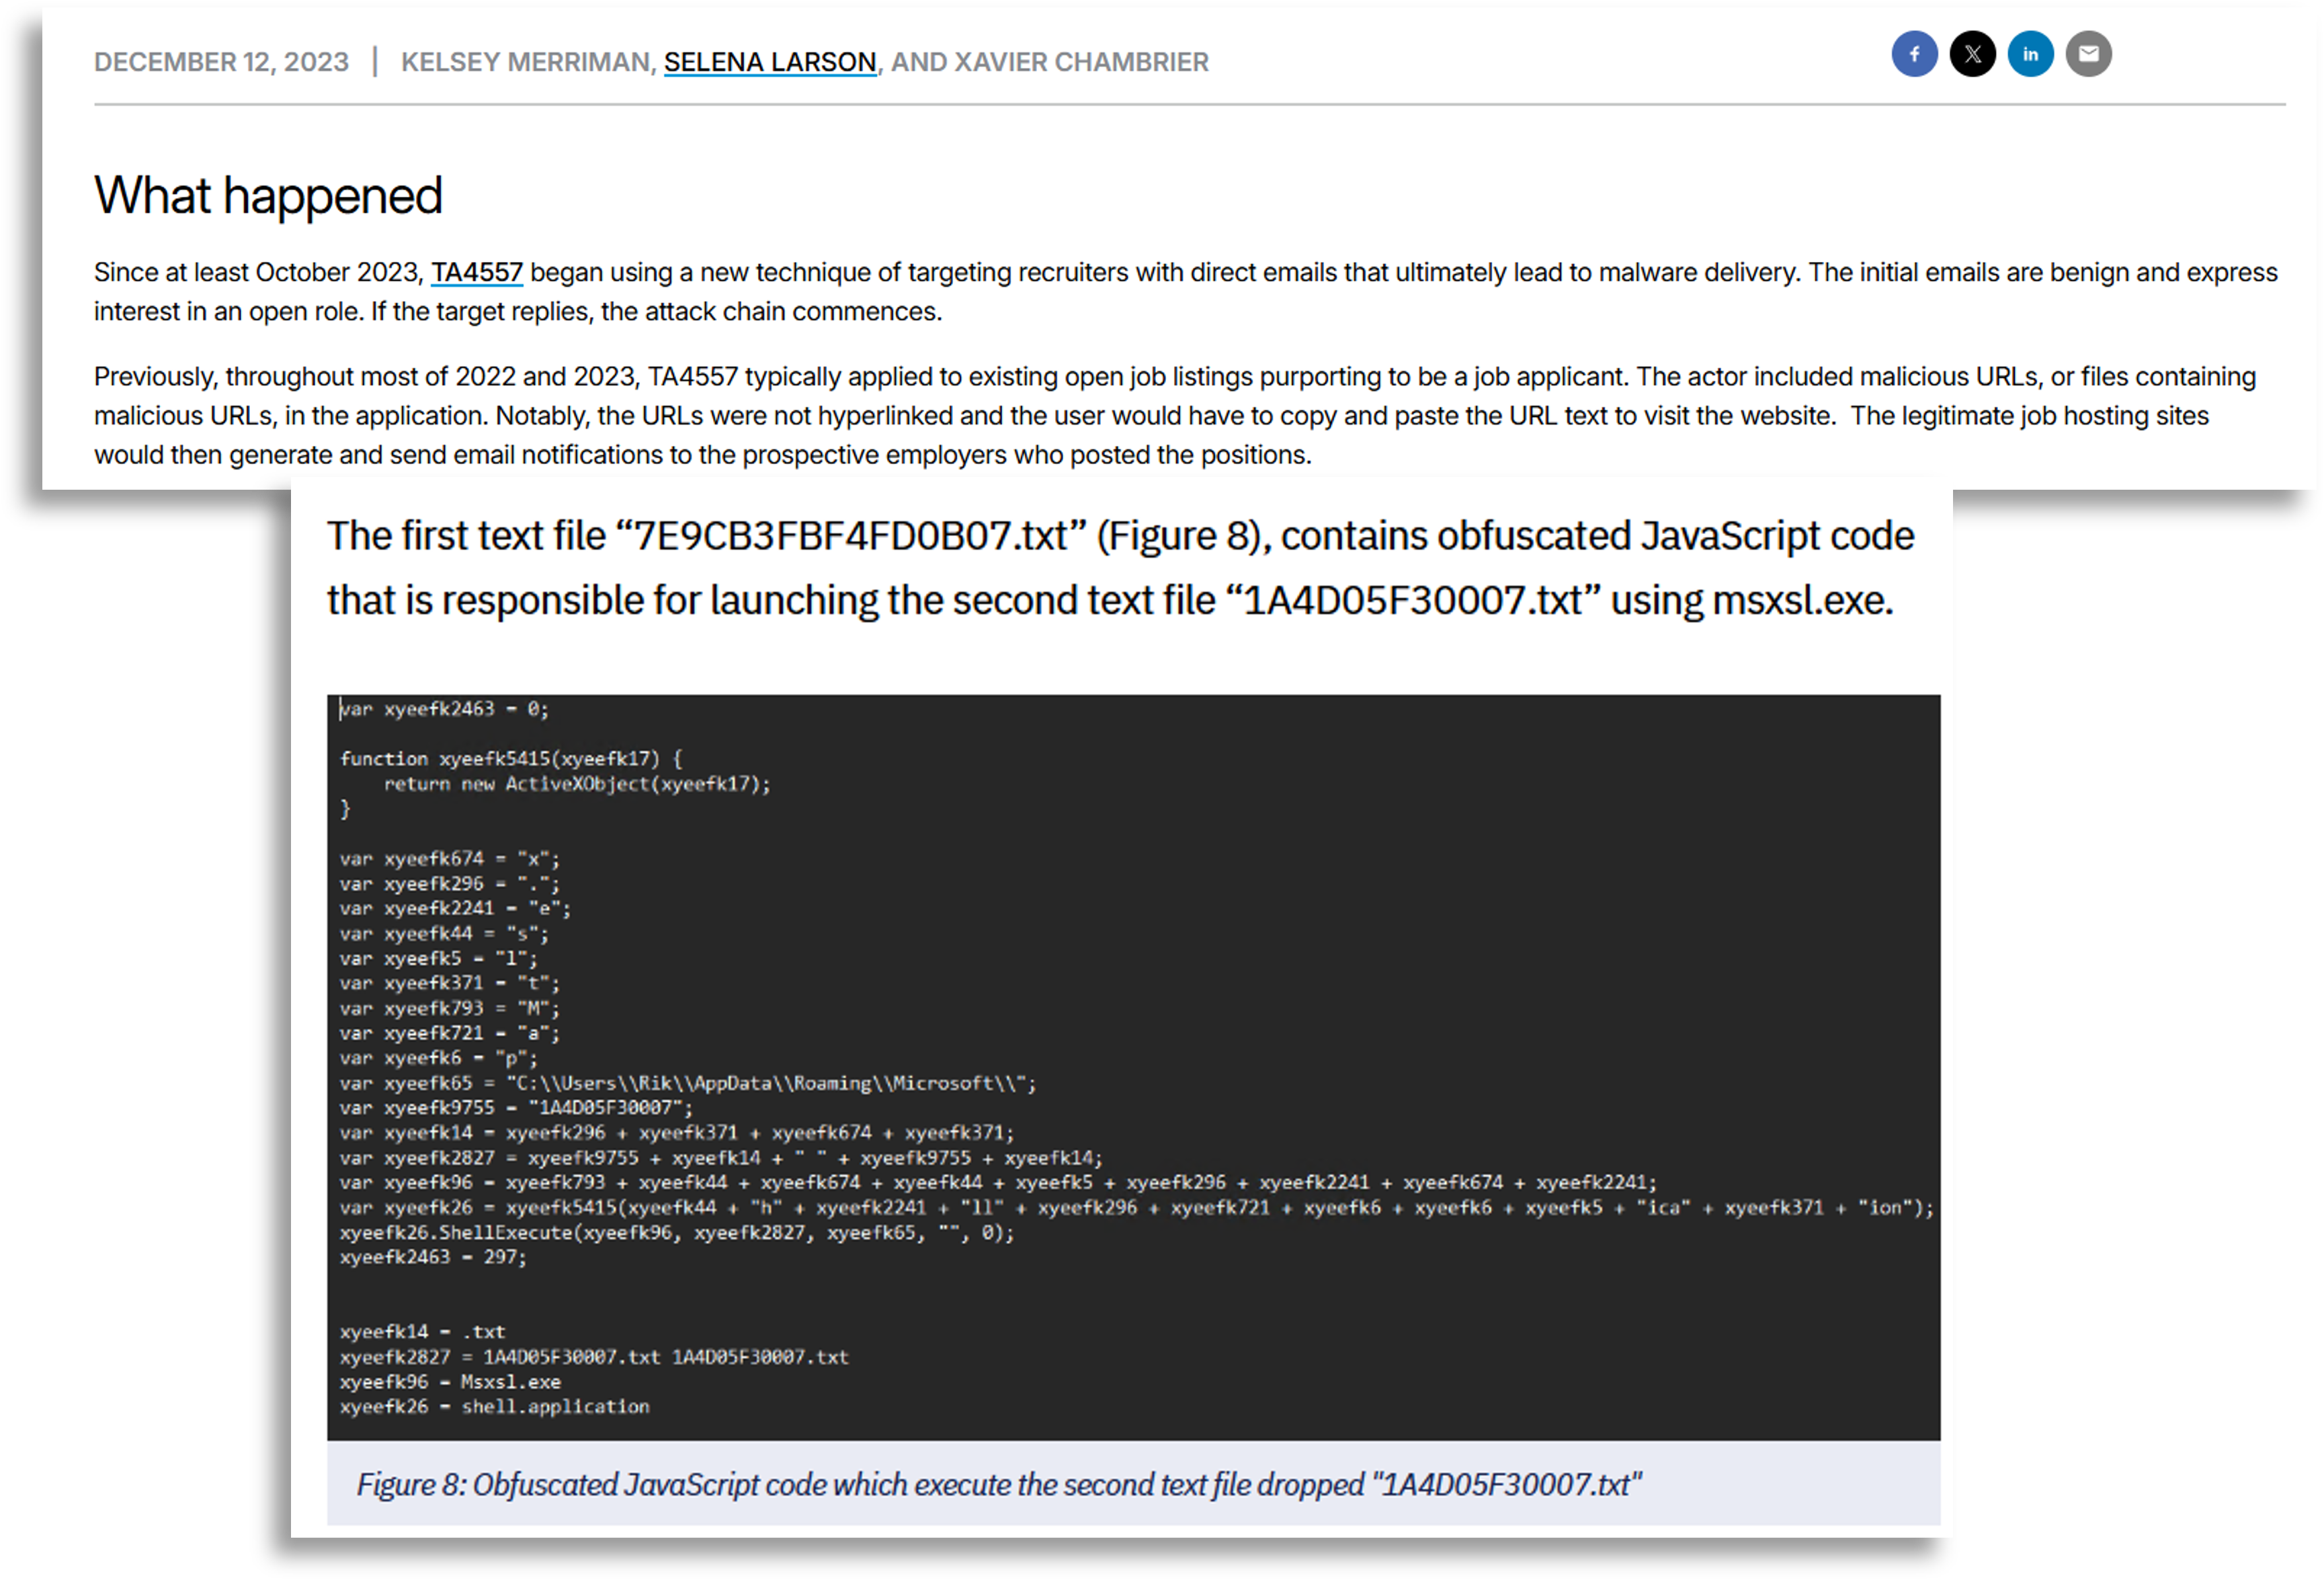Click the December 12, 2023 date

click(x=221, y=62)
